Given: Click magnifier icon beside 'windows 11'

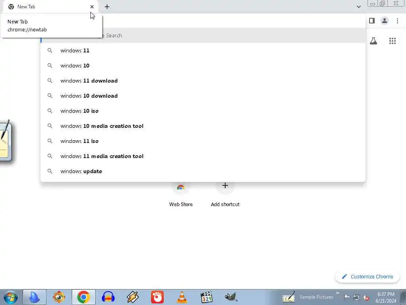Looking at the screenshot, I should pyautogui.click(x=50, y=50).
